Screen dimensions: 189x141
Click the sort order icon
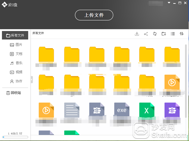[x=181, y=33]
